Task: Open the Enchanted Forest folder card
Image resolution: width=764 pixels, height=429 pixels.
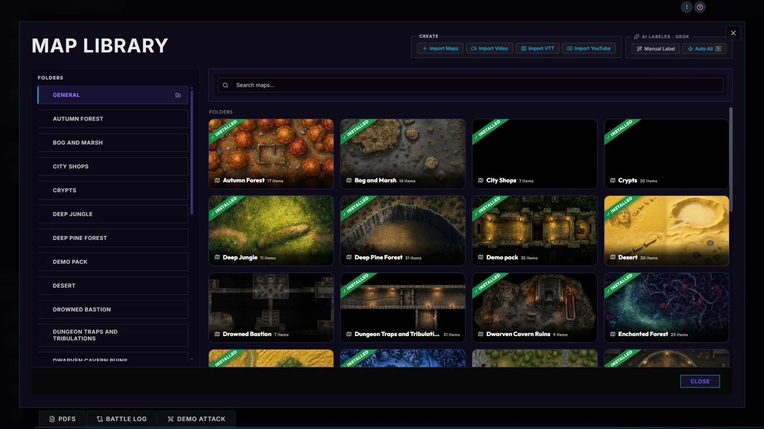Action: coord(667,307)
